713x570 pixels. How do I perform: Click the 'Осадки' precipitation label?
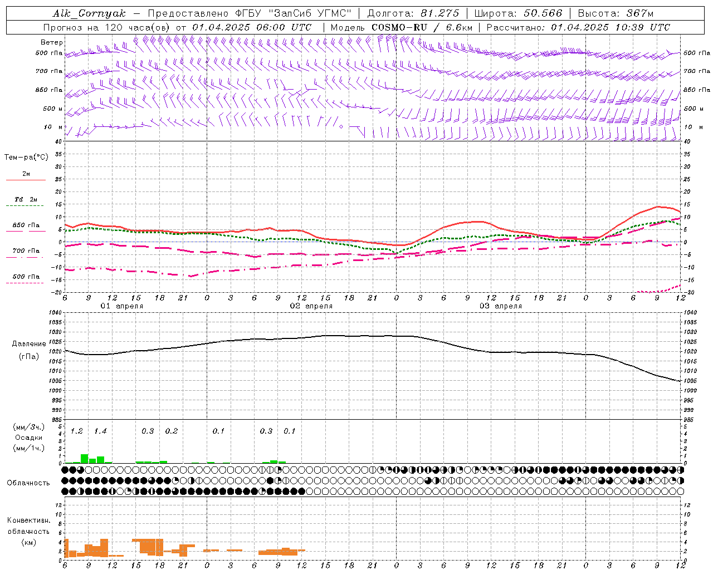click(x=29, y=438)
